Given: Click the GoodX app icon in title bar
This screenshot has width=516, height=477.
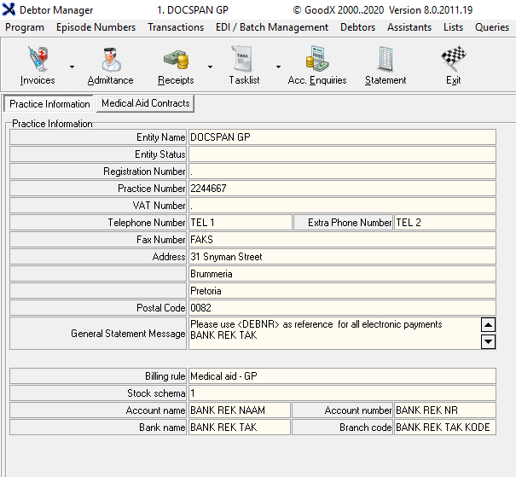Looking at the screenshot, I should point(9,10).
